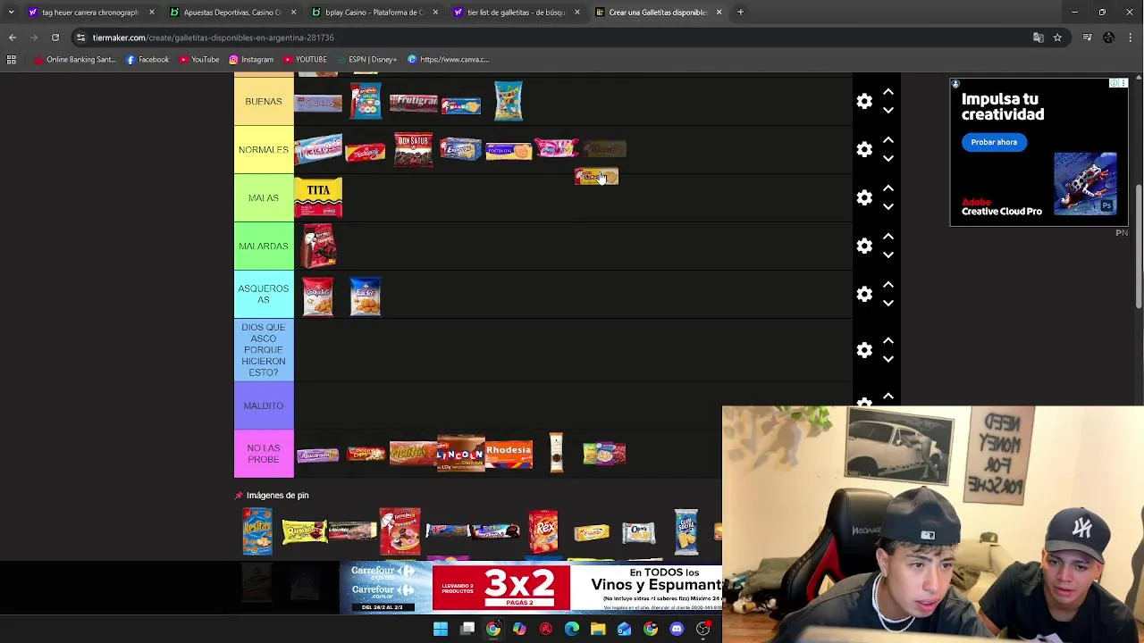This screenshot has height=643, width=1144.
Task: Reload the tiermaker page
Action: (x=55, y=38)
